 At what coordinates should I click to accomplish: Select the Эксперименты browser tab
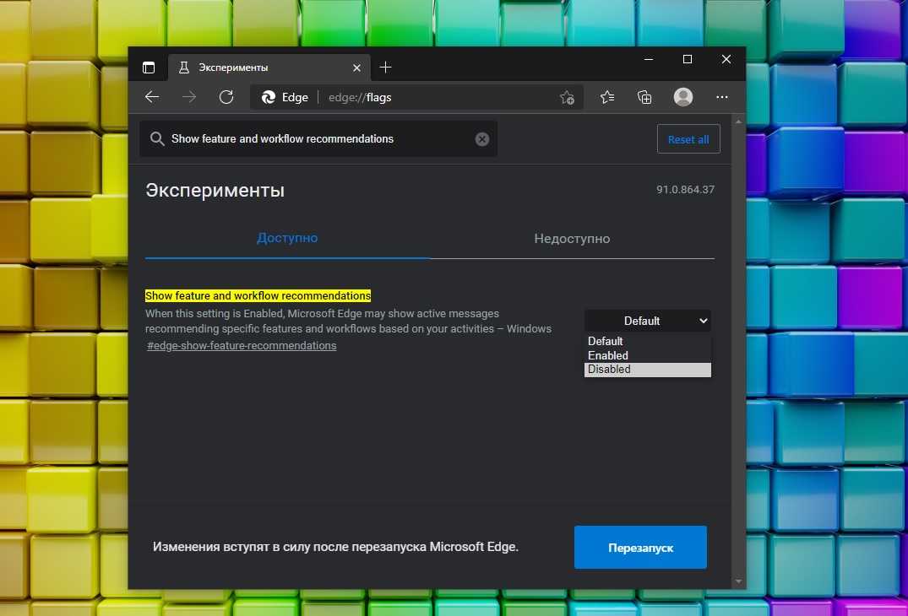click(269, 68)
